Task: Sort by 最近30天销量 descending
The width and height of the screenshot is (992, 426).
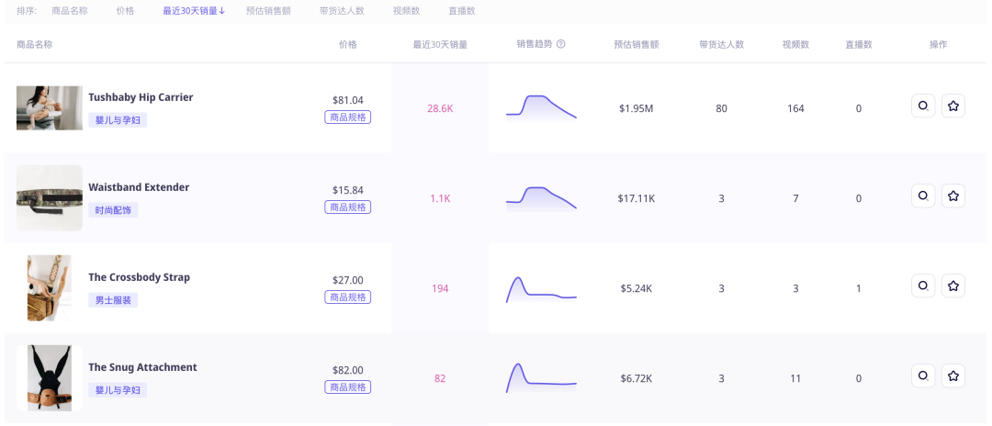Action: 194,11
